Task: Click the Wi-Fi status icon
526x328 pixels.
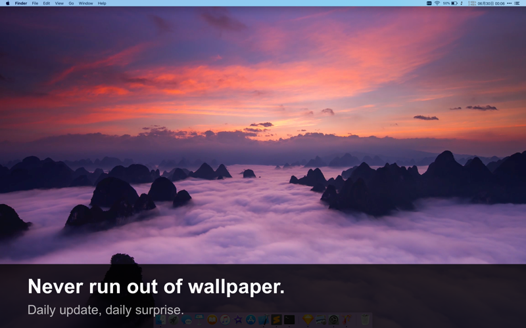Action: tap(437, 3)
